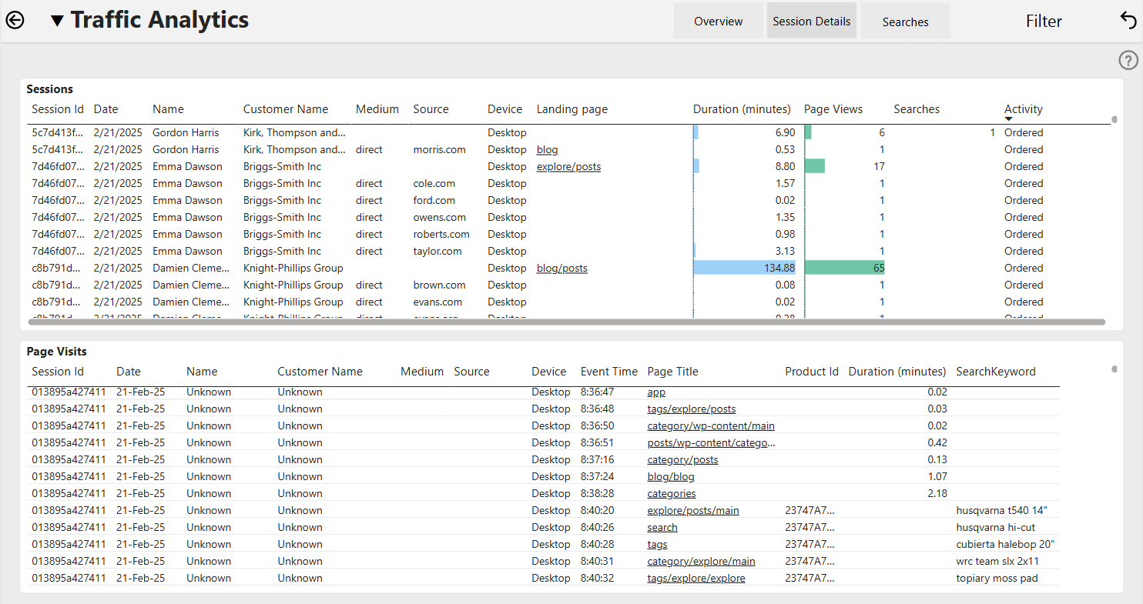
Task: Click the Sessions horizontal scrollbar
Action: click(567, 322)
